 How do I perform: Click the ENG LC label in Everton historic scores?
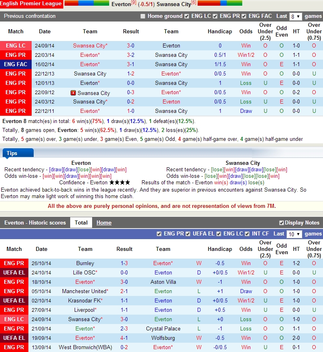(14, 319)
